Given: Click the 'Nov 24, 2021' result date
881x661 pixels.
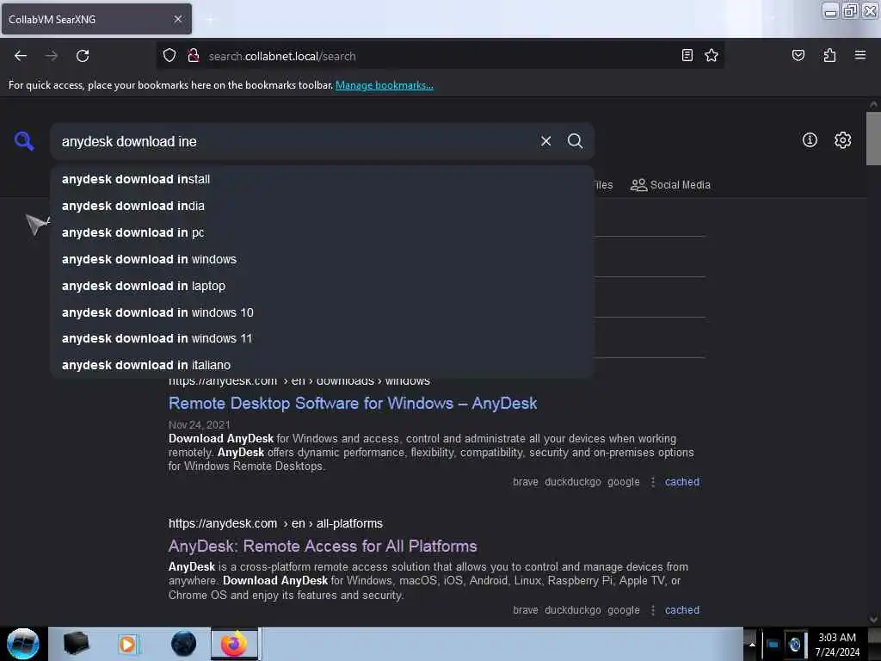Looking at the screenshot, I should (x=199, y=424).
